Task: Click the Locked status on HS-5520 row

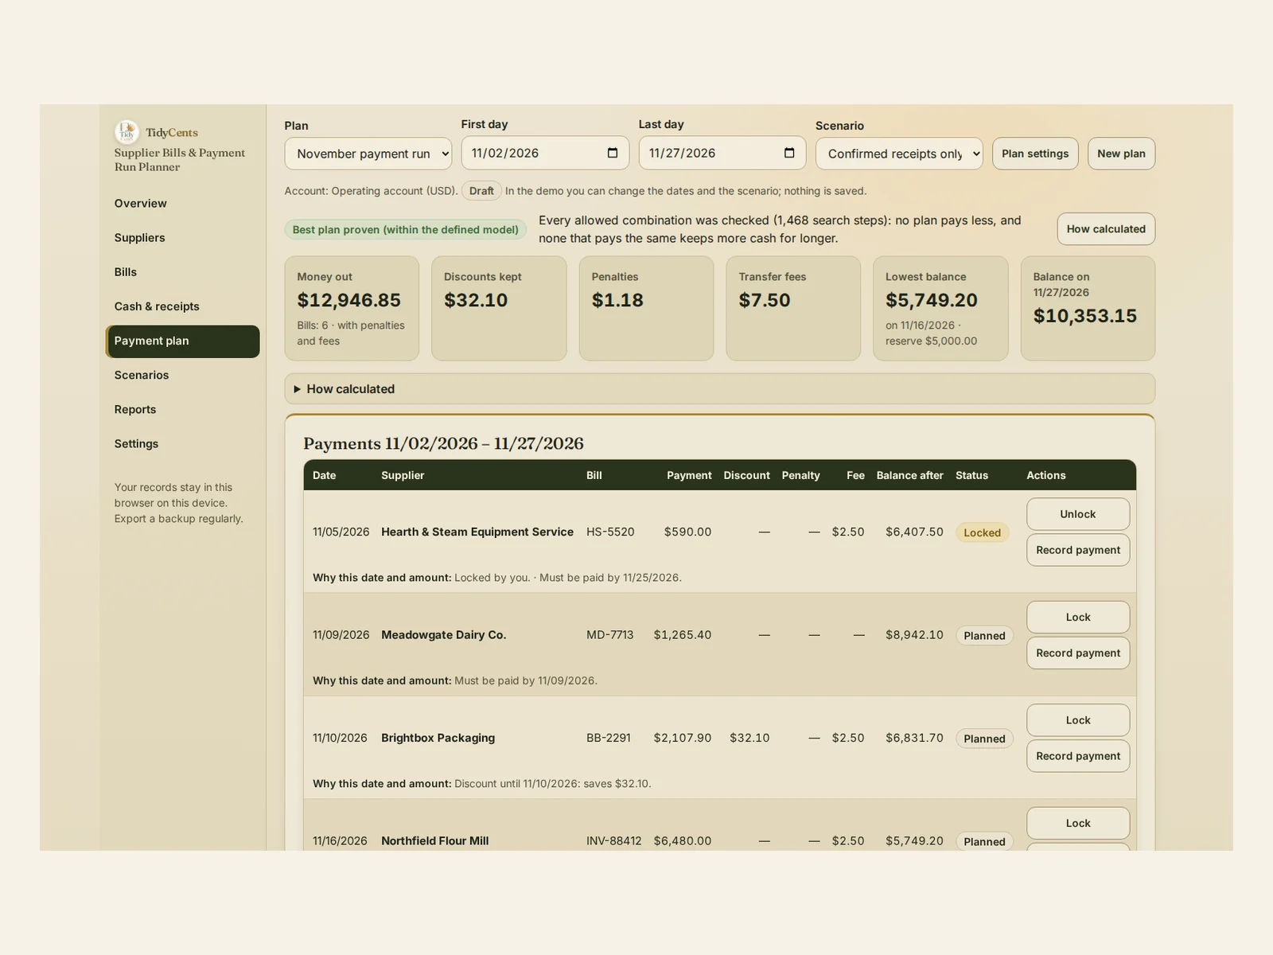Action: pyautogui.click(x=983, y=533)
